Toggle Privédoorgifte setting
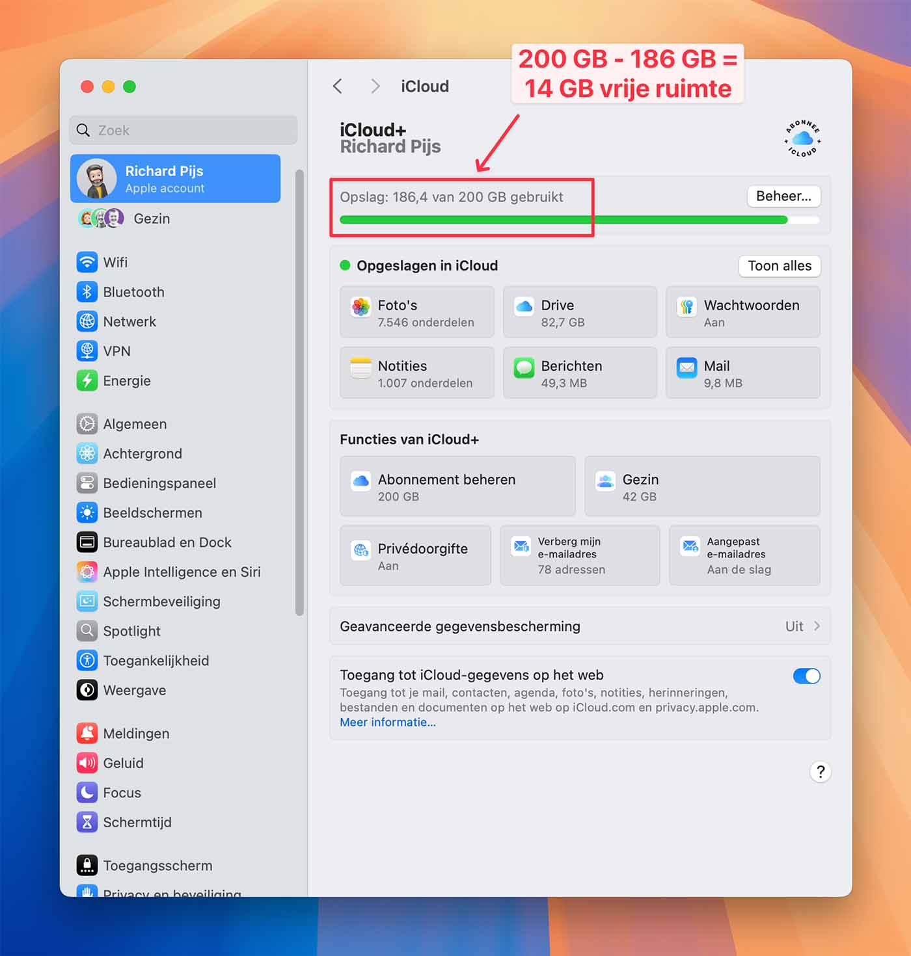 (415, 555)
